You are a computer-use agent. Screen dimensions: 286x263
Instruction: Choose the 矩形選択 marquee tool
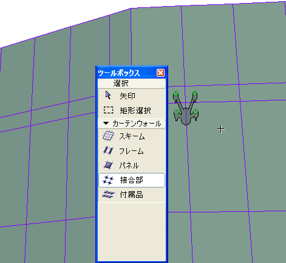132,110
